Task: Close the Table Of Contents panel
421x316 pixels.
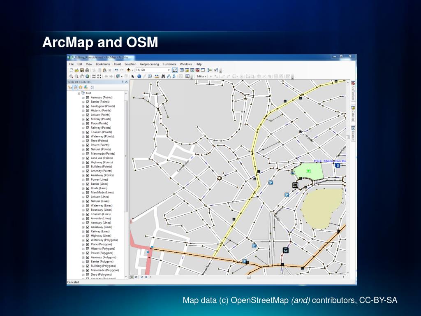Action: 127,82
